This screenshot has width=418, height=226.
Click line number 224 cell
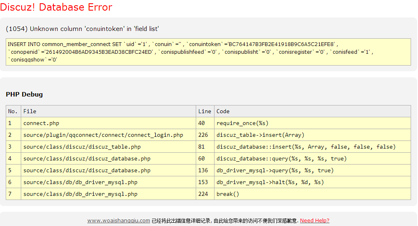(205, 194)
